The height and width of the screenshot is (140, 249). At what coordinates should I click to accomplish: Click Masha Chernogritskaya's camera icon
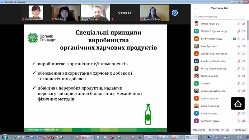click(243, 68)
